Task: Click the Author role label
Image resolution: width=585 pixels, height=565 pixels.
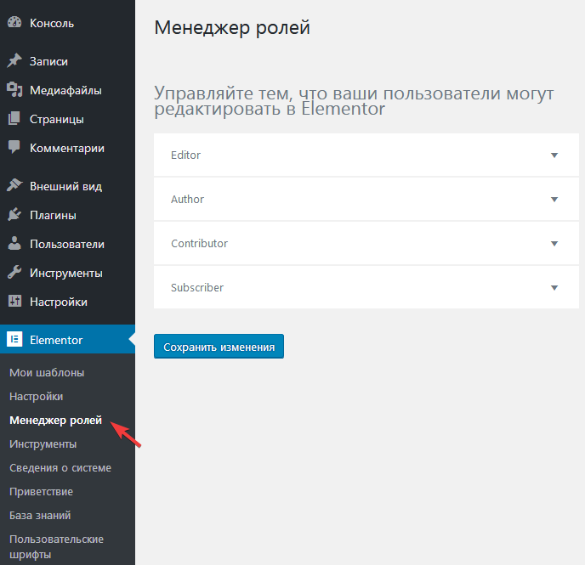Action: tap(187, 200)
